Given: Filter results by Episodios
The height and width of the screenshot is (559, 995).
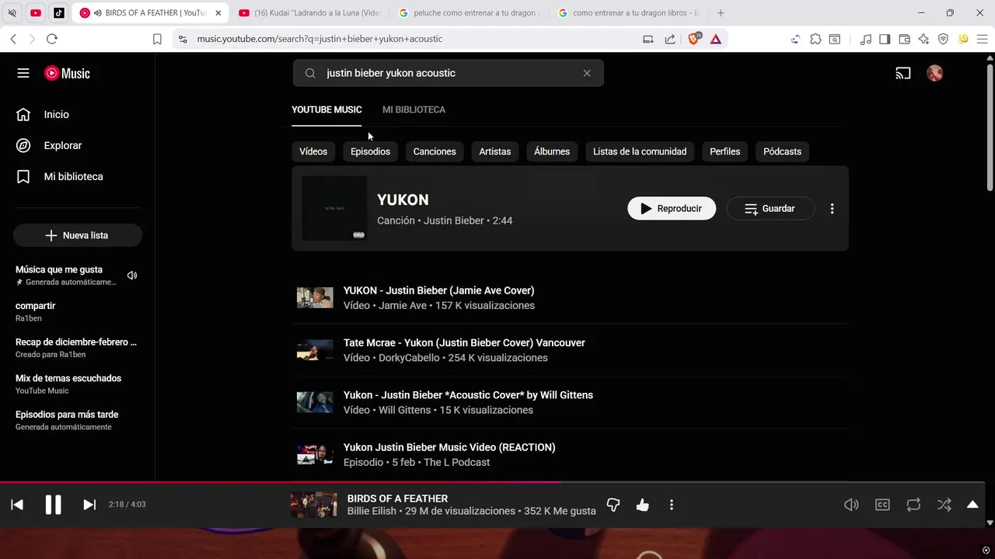Looking at the screenshot, I should click(370, 151).
